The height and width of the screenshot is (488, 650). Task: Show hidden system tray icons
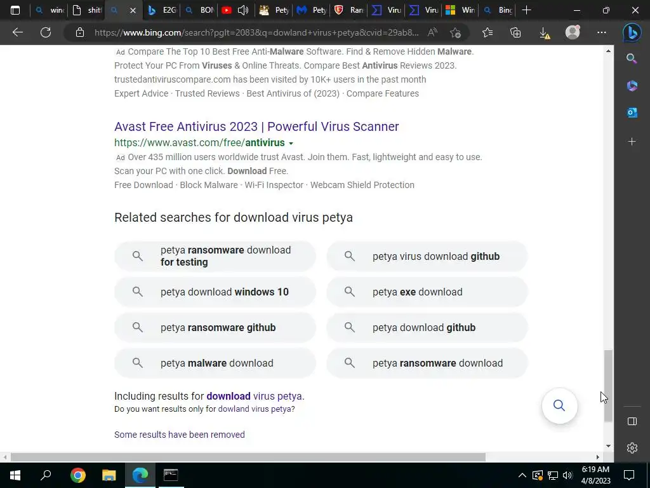point(522,475)
